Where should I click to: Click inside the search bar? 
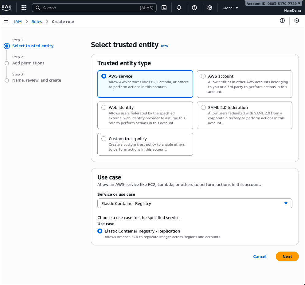[x=92, y=8]
